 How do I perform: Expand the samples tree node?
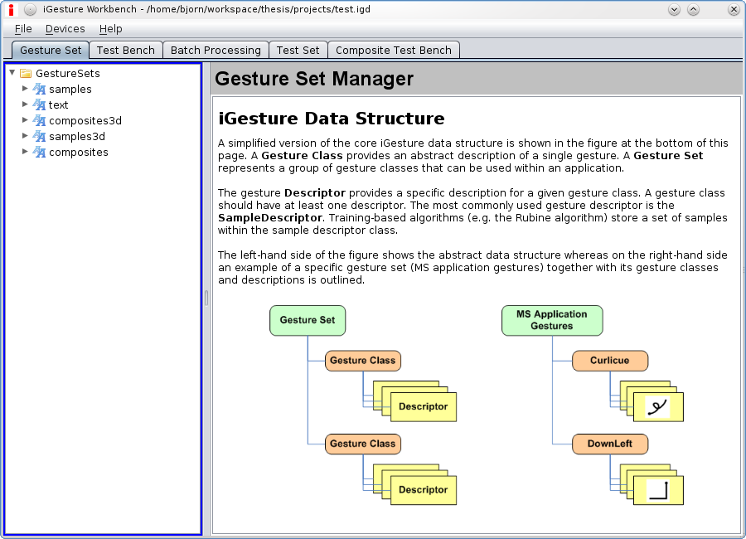click(x=25, y=89)
